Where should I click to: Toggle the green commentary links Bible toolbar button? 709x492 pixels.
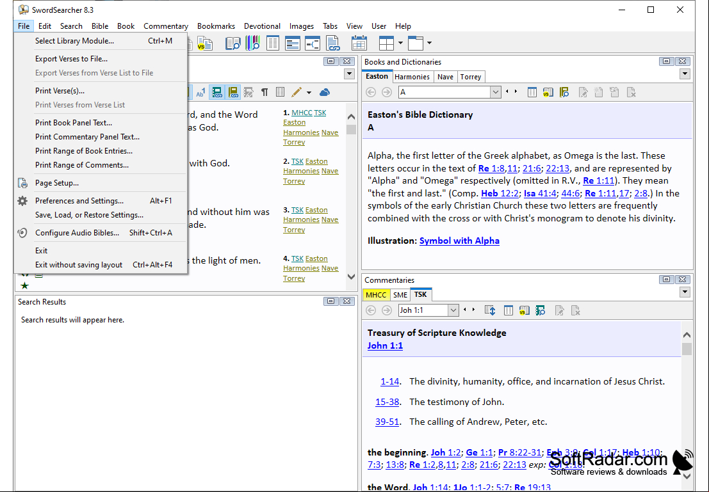(x=217, y=93)
